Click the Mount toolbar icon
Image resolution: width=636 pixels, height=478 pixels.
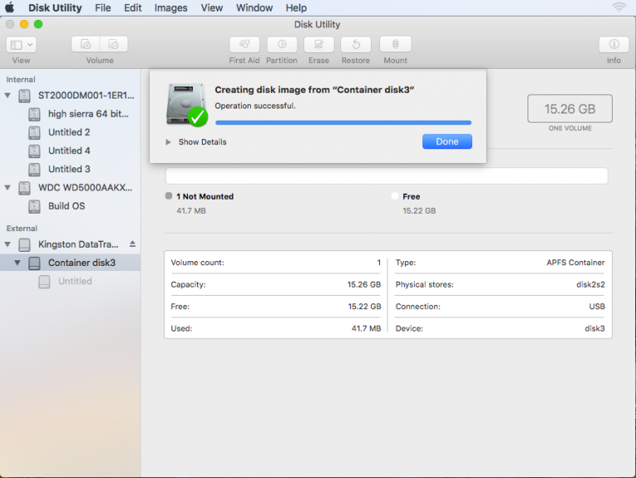[396, 44]
